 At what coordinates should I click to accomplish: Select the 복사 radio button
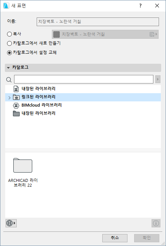pyautogui.click(x=10, y=34)
